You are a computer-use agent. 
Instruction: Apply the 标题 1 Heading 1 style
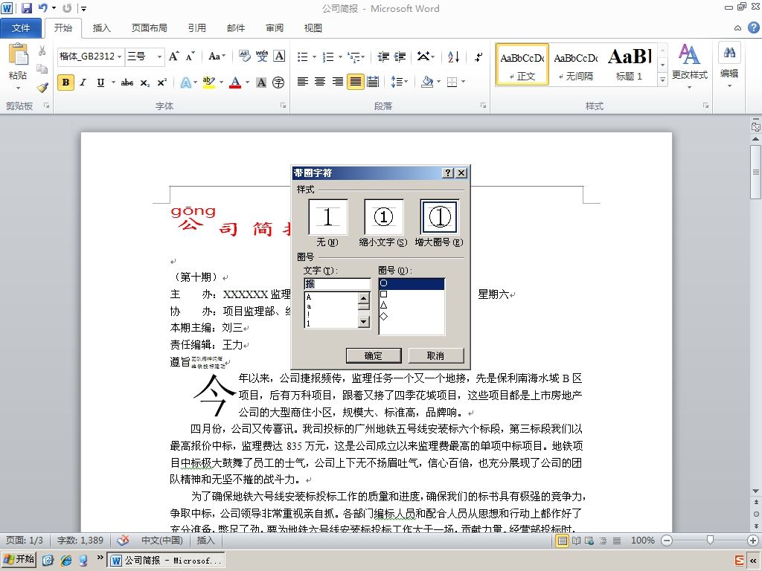tap(630, 65)
